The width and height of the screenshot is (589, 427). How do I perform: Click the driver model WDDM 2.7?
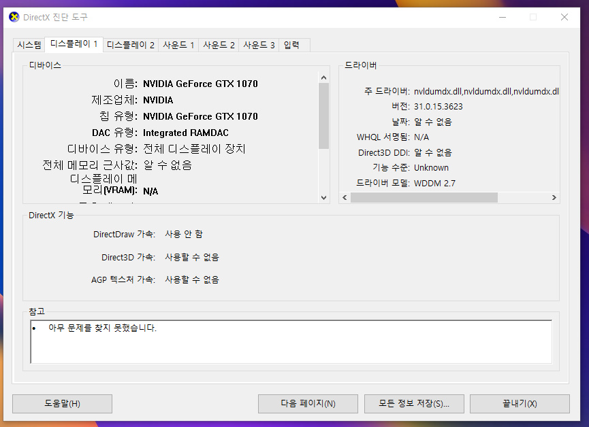coord(434,184)
